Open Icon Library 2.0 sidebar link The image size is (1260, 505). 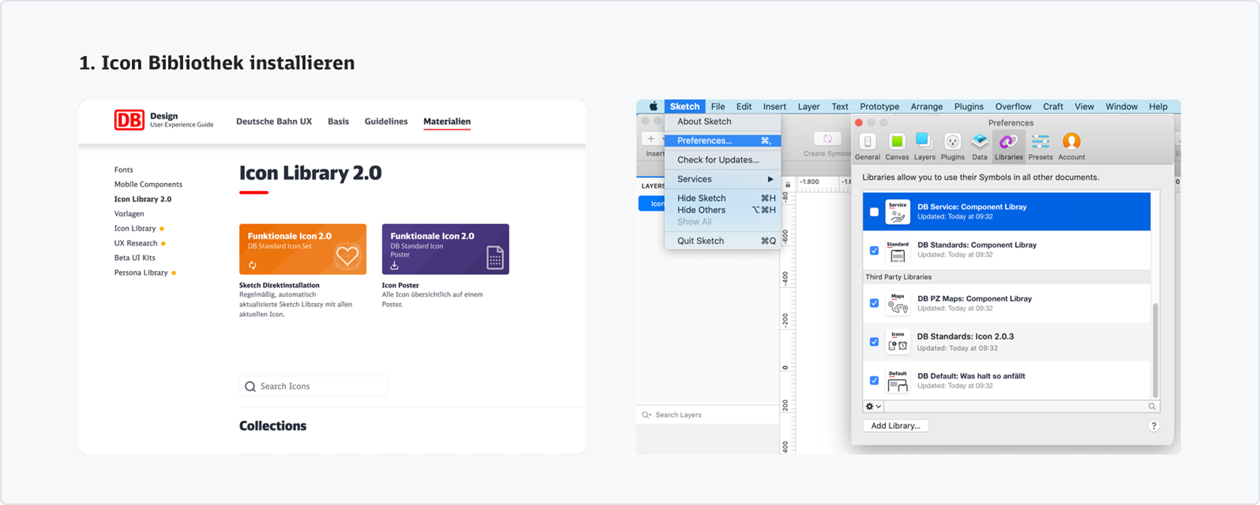point(143,199)
